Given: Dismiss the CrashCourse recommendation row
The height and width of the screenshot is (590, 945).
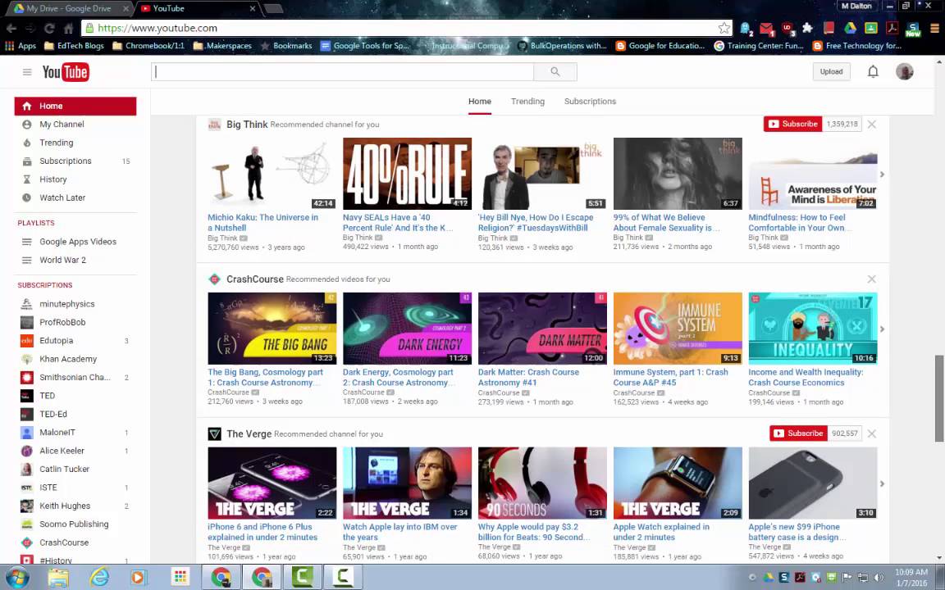Looking at the screenshot, I should (871, 279).
